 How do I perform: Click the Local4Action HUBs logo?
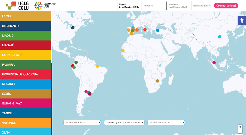(45, 5)
